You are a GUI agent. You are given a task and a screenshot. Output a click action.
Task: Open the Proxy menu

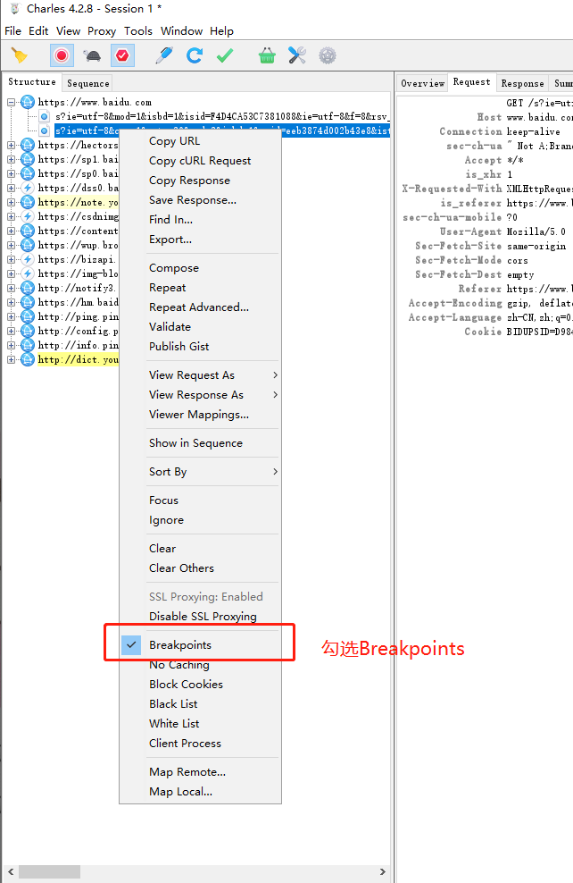pyautogui.click(x=102, y=31)
